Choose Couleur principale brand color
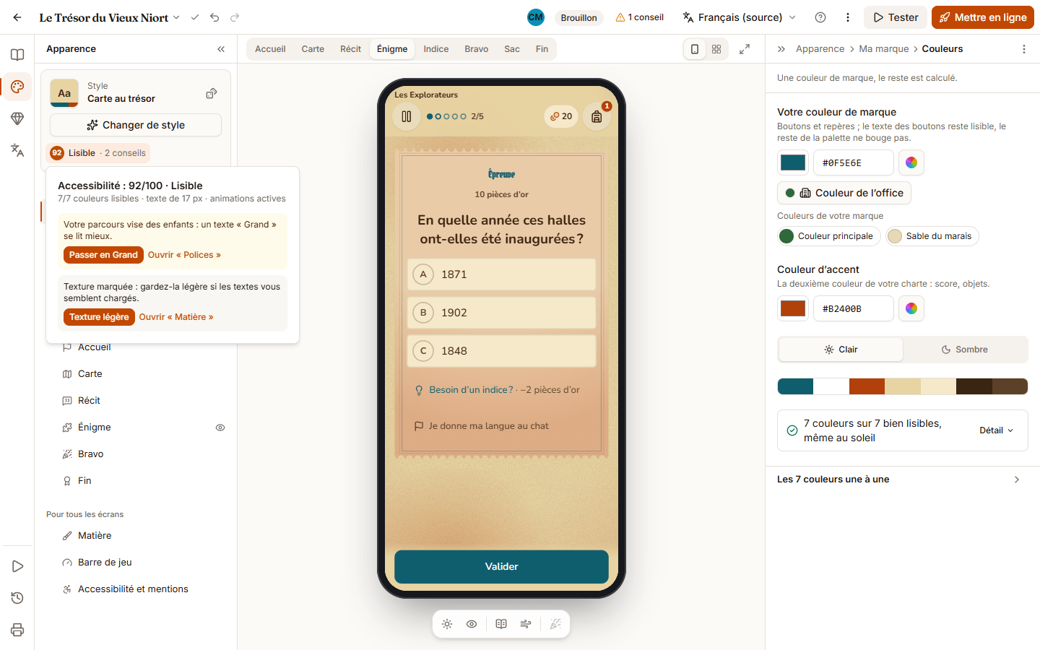 pyautogui.click(x=828, y=236)
